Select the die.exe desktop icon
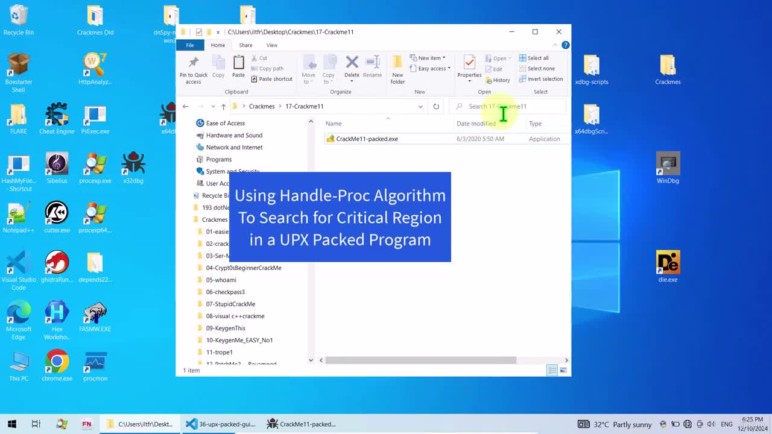 [x=668, y=267]
